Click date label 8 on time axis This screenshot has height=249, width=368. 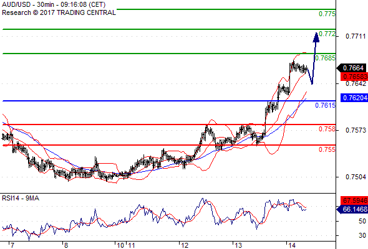coord(66,245)
